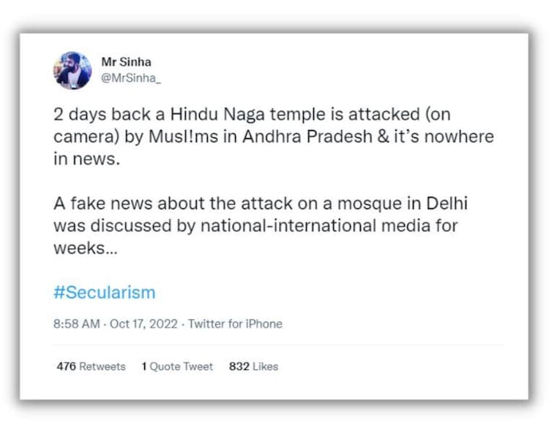This screenshot has height=433, width=549.
Task: Open the 832 Likes list
Action: pyautogui.click(x=253, y=366)
